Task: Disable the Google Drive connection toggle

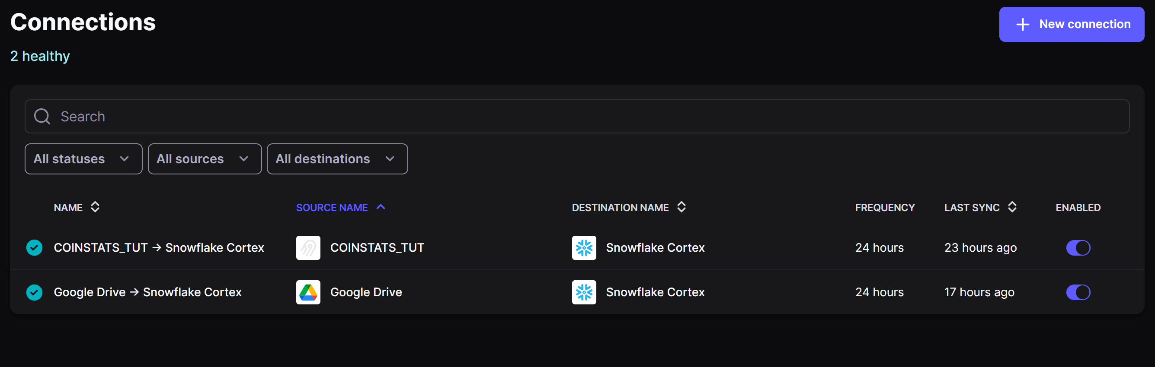Action: coord(1079,292)
